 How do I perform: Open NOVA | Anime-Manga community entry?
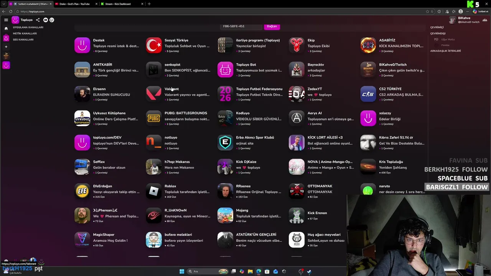tap(322, 167)
